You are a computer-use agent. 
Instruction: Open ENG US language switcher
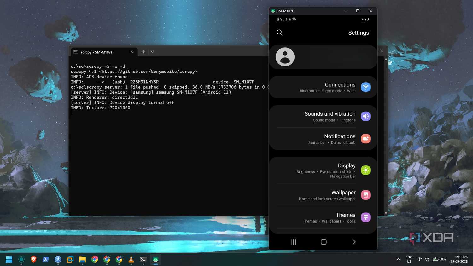tap(409, 259)
